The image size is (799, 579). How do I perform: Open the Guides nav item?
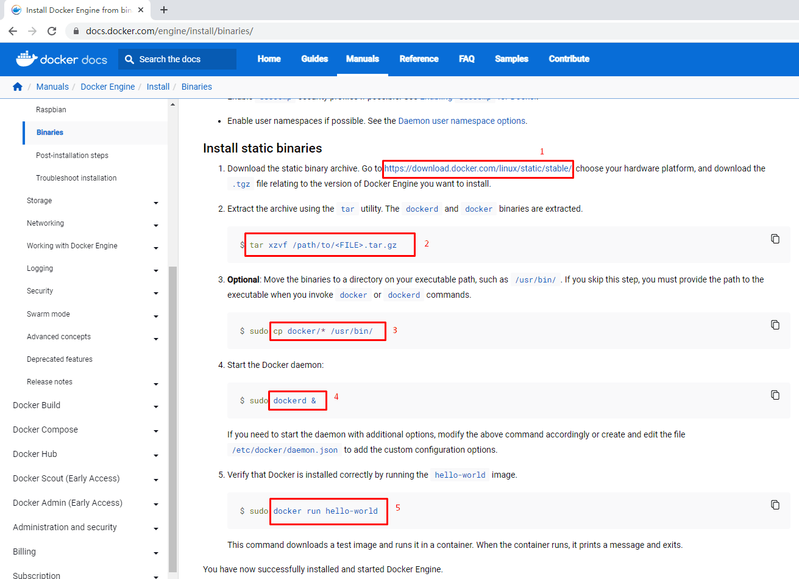(314, 59)
